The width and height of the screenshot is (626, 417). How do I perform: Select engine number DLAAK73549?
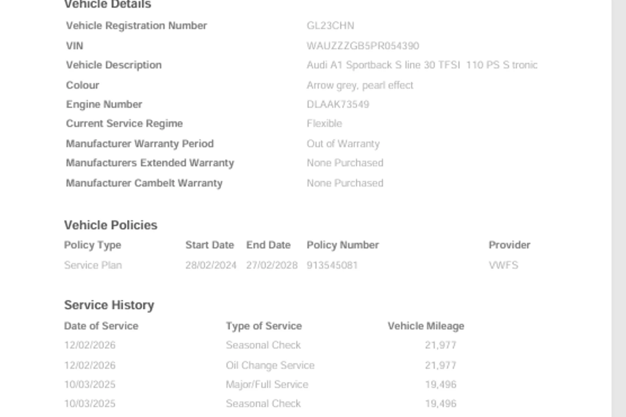pos(338,104)
